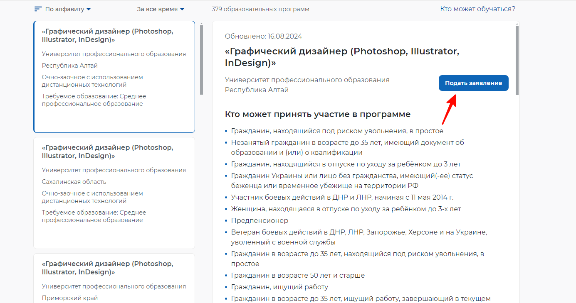Select the Республика Алтай program card
Image resolution: width=576 pixels, height=303 pixels.
[114, 77]
